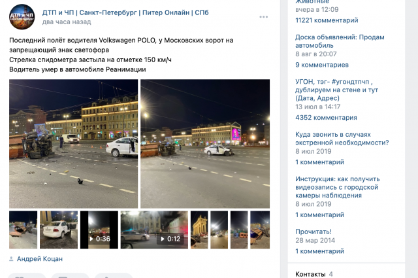This screenshot has height=278, width=418.
Task: Click the ДТП и ЧП community avatar
Action: (x=22, y=17)
